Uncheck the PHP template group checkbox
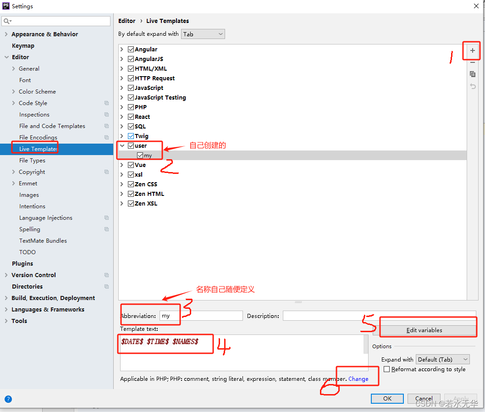 coord(131,106)
